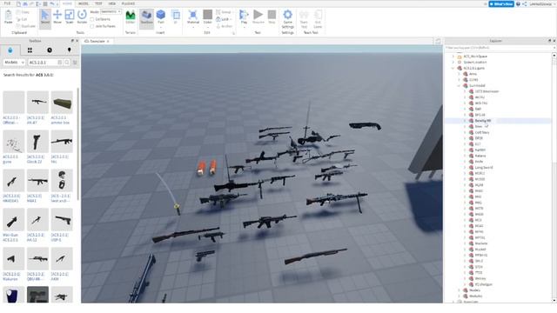
Task: Click the Toolbox search magnifier icon
Action: (x=67, y=63)
